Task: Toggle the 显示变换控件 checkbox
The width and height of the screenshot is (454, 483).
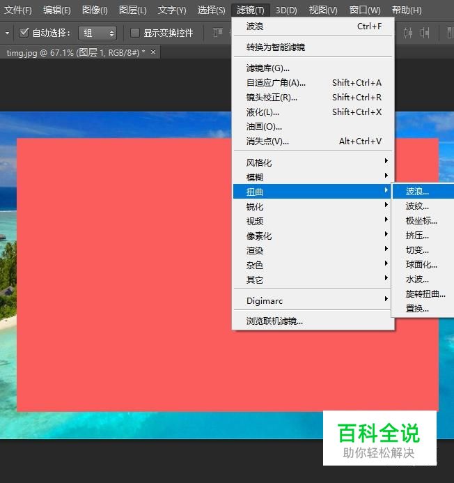Action: (x=135, y=33)
